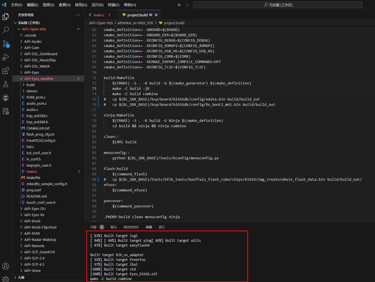The image size is (375, 282).
Task: Switch to the 问题 panel tab
Action: click(x=97, y=227)
